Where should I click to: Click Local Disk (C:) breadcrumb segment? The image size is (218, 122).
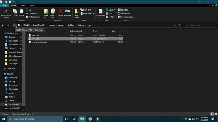(39, 25)
